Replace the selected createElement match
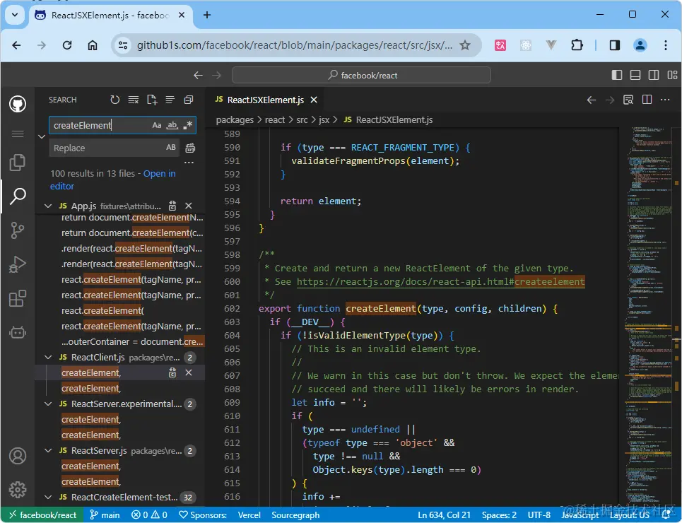This screenshot has height=523, width=682. coord(172,372)
